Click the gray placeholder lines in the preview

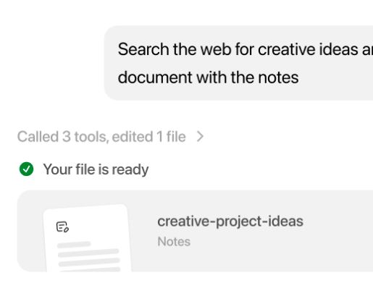click(88, 256)
